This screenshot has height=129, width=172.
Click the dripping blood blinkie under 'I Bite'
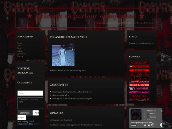coord(139,78)
